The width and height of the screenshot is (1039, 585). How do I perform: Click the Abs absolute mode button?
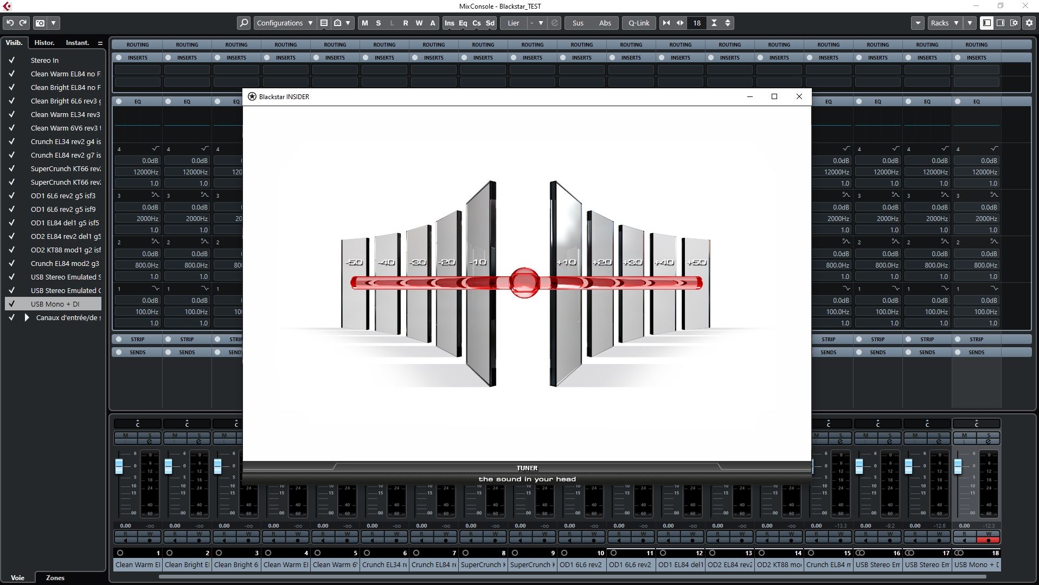click(605, 23)
